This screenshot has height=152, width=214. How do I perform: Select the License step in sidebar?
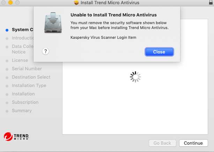click(20, 60)
